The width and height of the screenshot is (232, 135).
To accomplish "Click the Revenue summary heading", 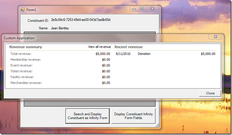I will coord(26,47).
